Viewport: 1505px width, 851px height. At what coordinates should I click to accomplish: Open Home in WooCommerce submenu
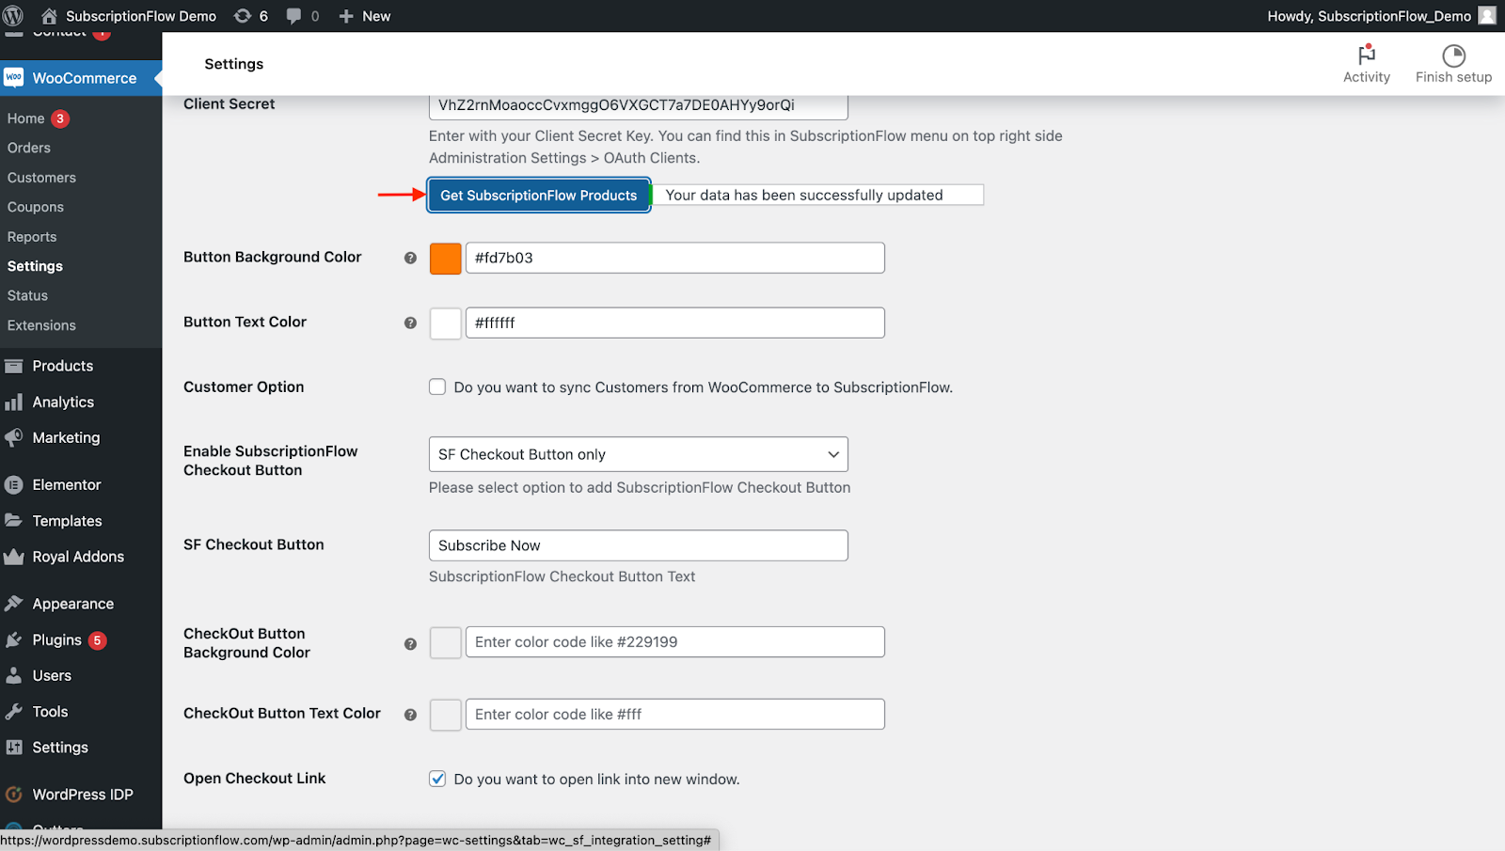point(26,118)
